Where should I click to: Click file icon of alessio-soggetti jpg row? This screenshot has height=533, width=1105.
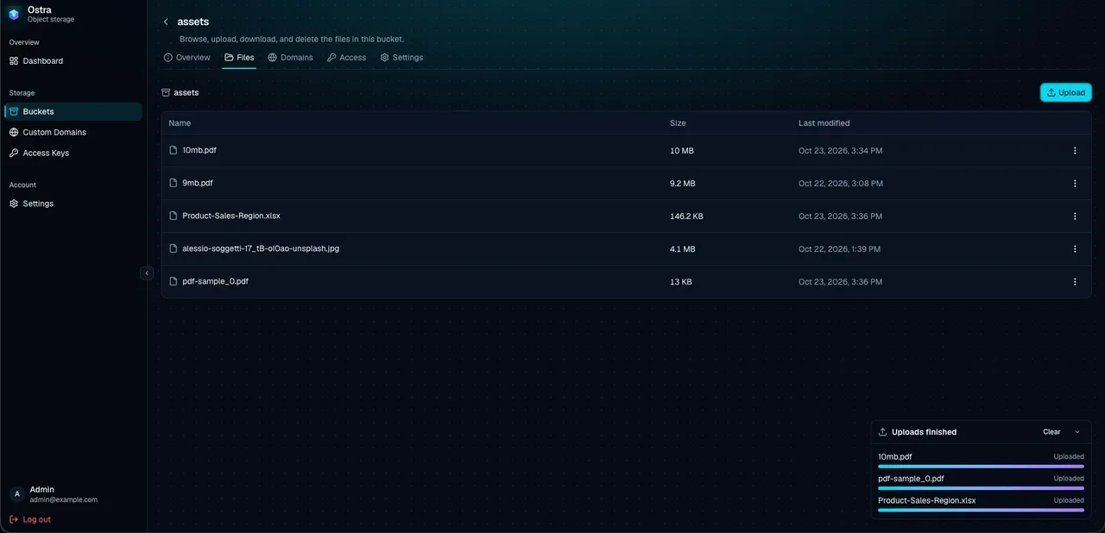tap(173, 248)
